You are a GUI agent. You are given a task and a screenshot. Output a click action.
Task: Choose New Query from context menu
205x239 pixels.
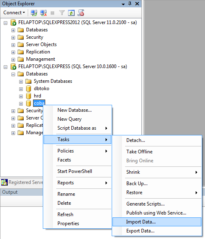[77, 119]
